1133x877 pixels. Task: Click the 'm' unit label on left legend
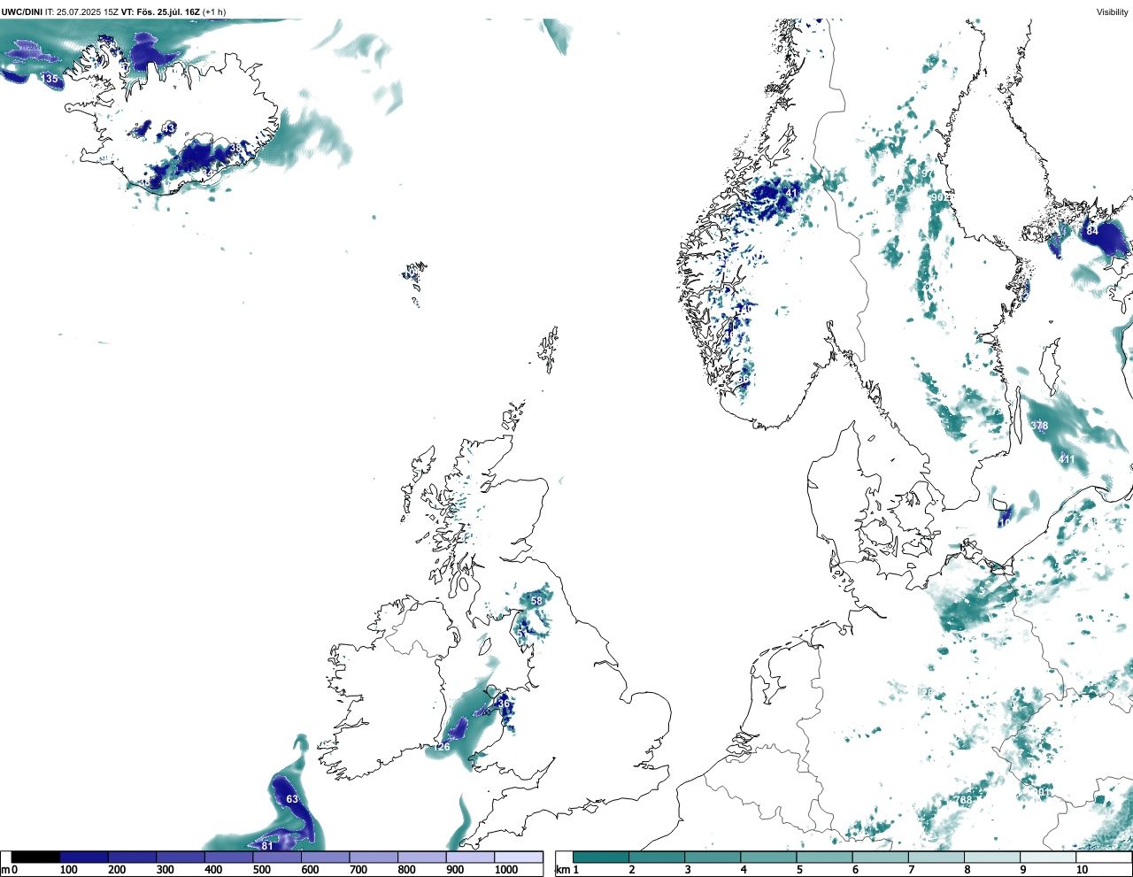click(4, 871)
